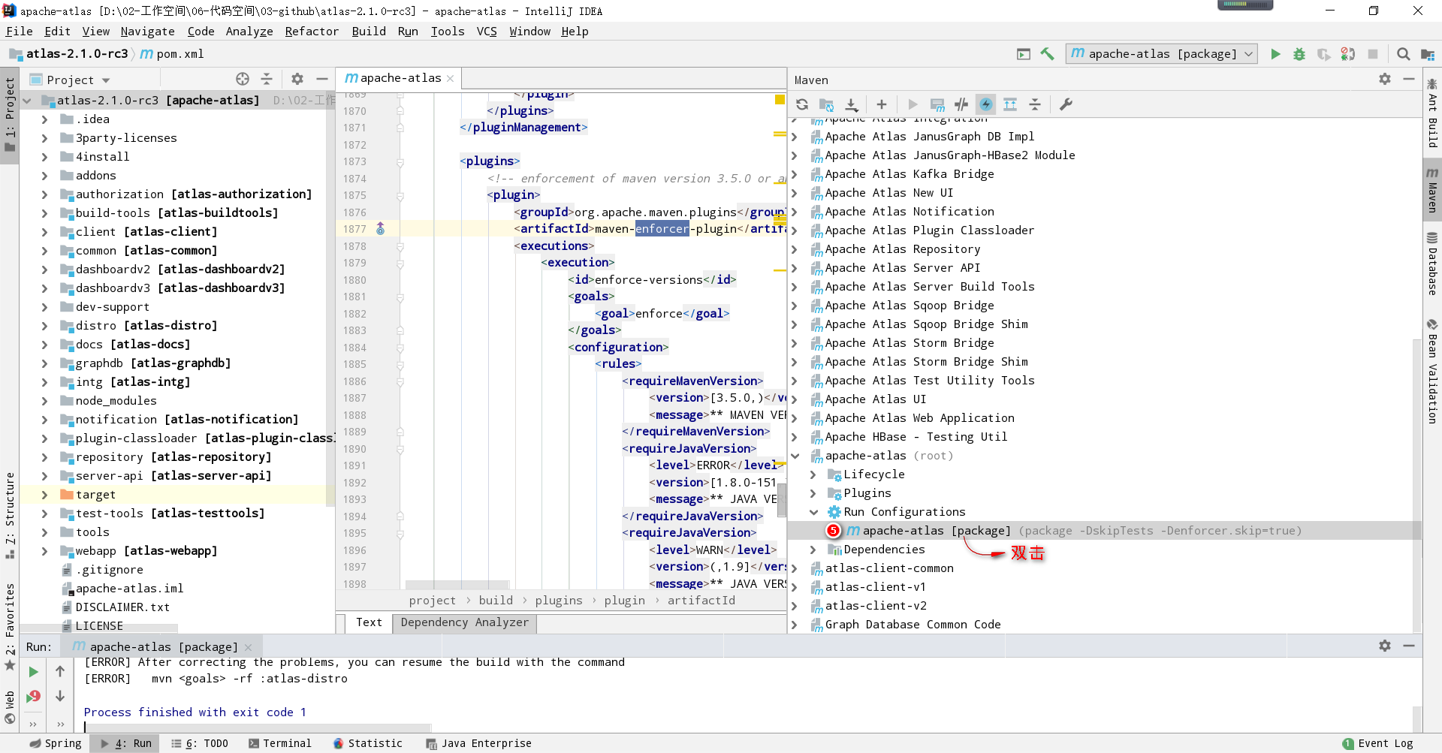The height and width of the screenshot is (753, 1442).
Task: Open Maven Settings wrench icon
Action: point(1066,104)
